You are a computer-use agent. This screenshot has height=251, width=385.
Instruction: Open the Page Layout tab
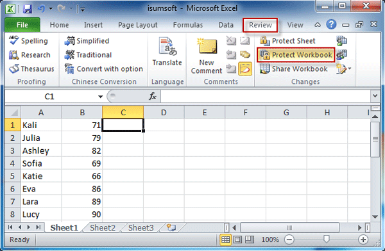138,25
